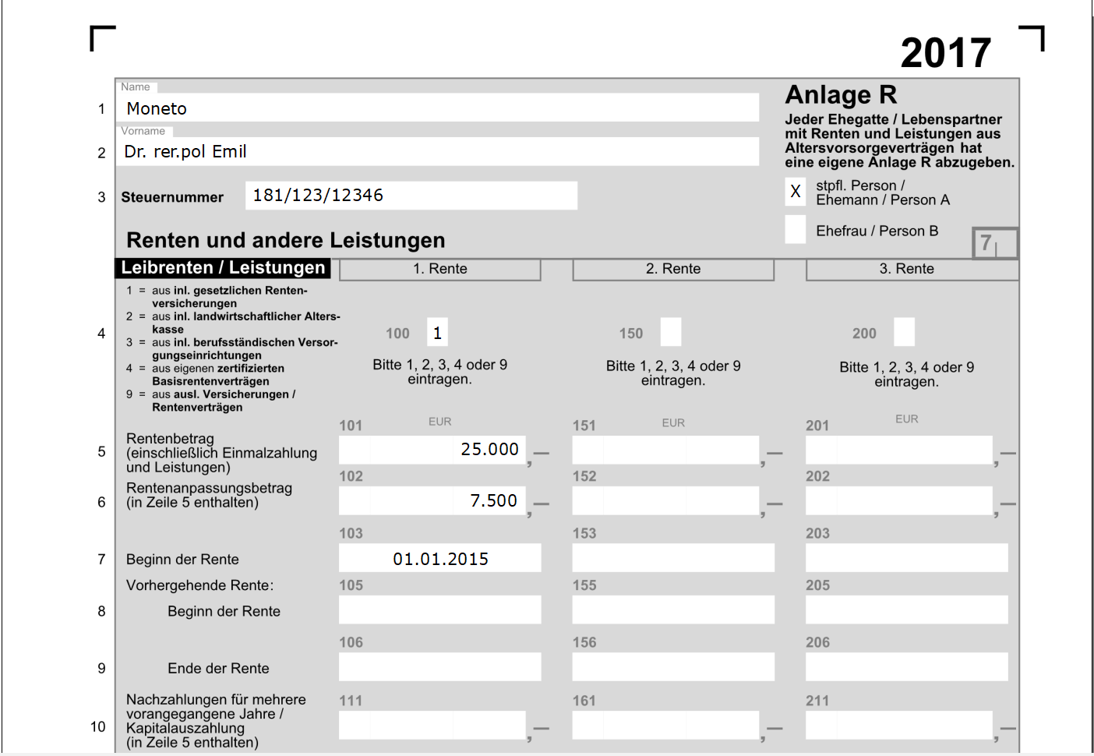Check the Ehefrau / Person B checkbox

click(x=795, y=229)
